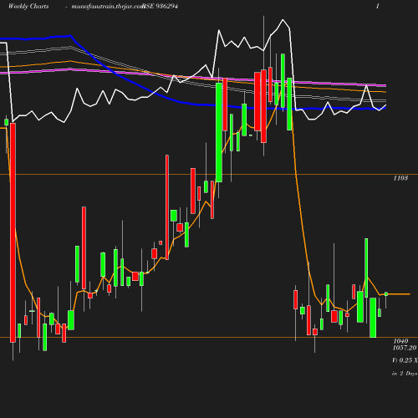This screenshot has height=418, width=418.
Task: Click the 'BSE 936294' symbol label
Action: click(x=161, y=7)
